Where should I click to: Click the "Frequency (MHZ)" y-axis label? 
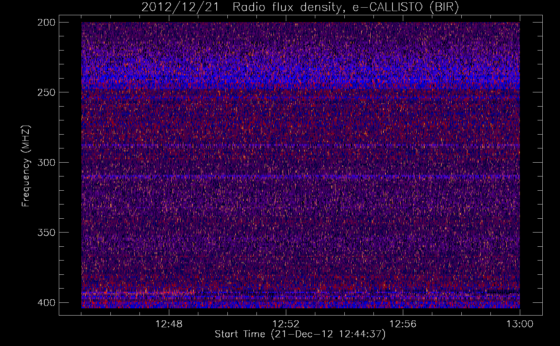tap(26, 166)
